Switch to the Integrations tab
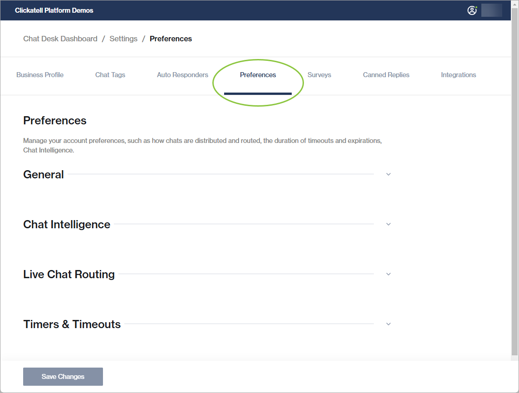The height and width of the screenshot is (393, 519). pyautogui.click(x=458, y=75)
